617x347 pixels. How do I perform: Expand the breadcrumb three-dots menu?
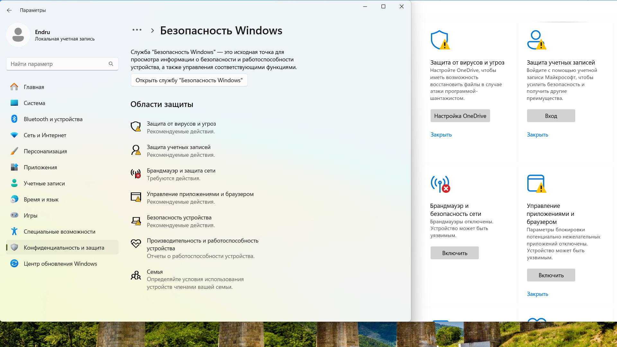click(x=137, y=30)
